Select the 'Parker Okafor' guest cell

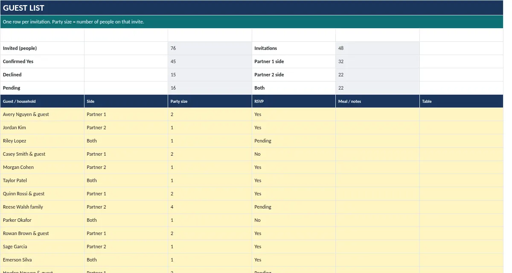(x=42, y=220)
